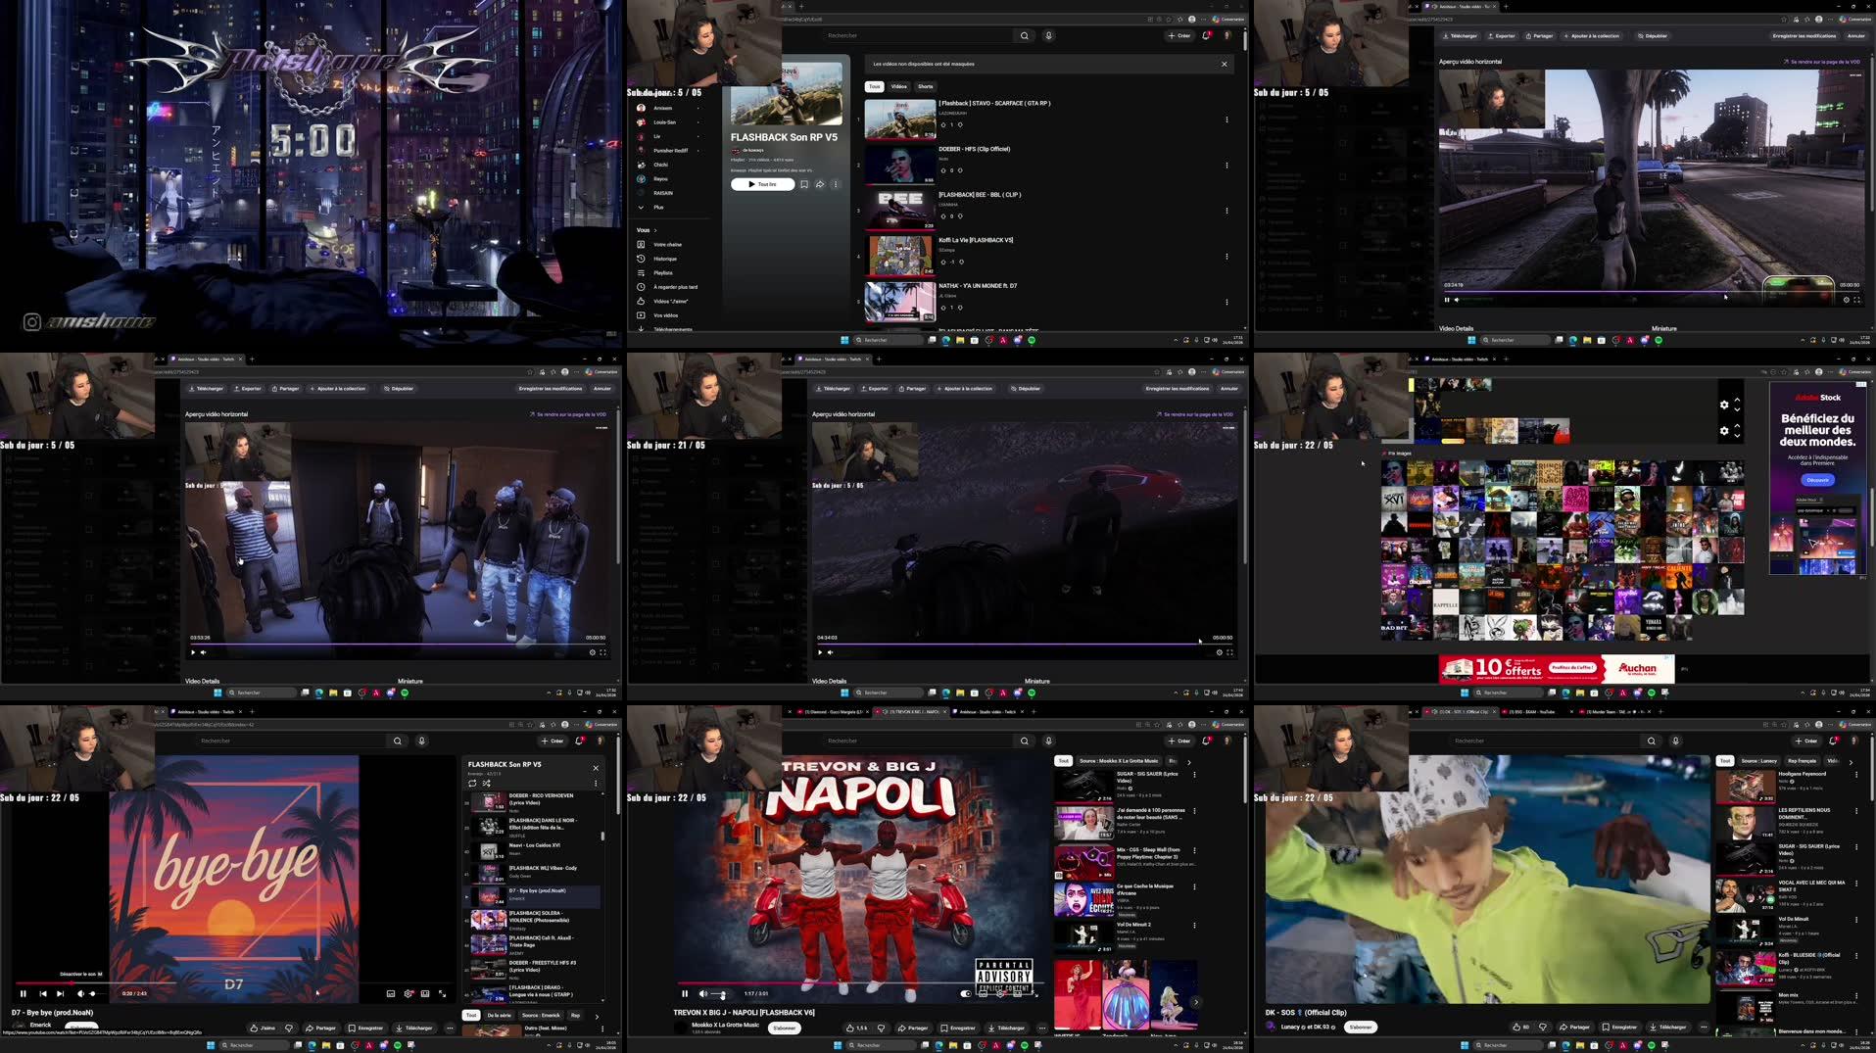Click the fullscreen icon in the Twitch VOD player
Image resolution: width=1876 pixels, height=1053 pixels.
pos(1857,299)
